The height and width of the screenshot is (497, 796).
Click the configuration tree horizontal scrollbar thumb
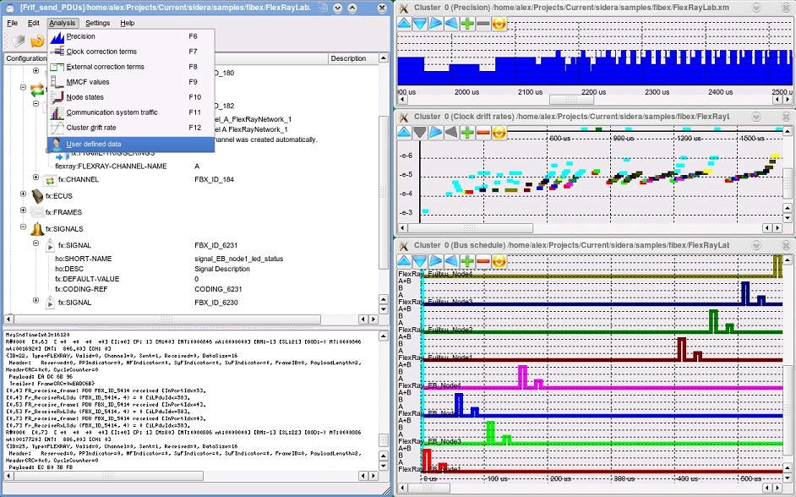tap(166, 319)
